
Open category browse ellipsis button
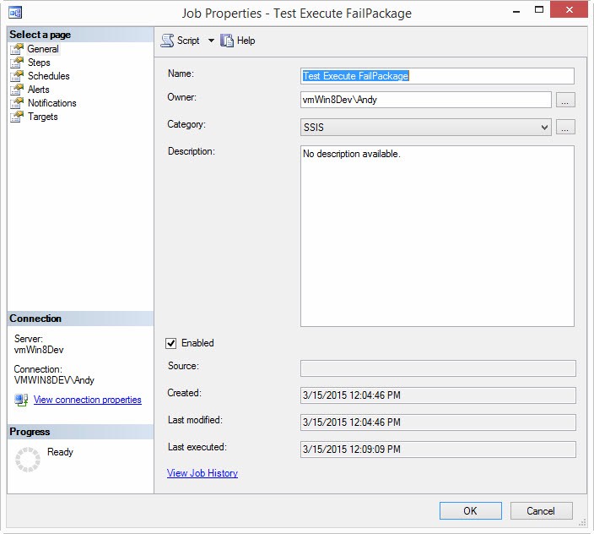565,127
